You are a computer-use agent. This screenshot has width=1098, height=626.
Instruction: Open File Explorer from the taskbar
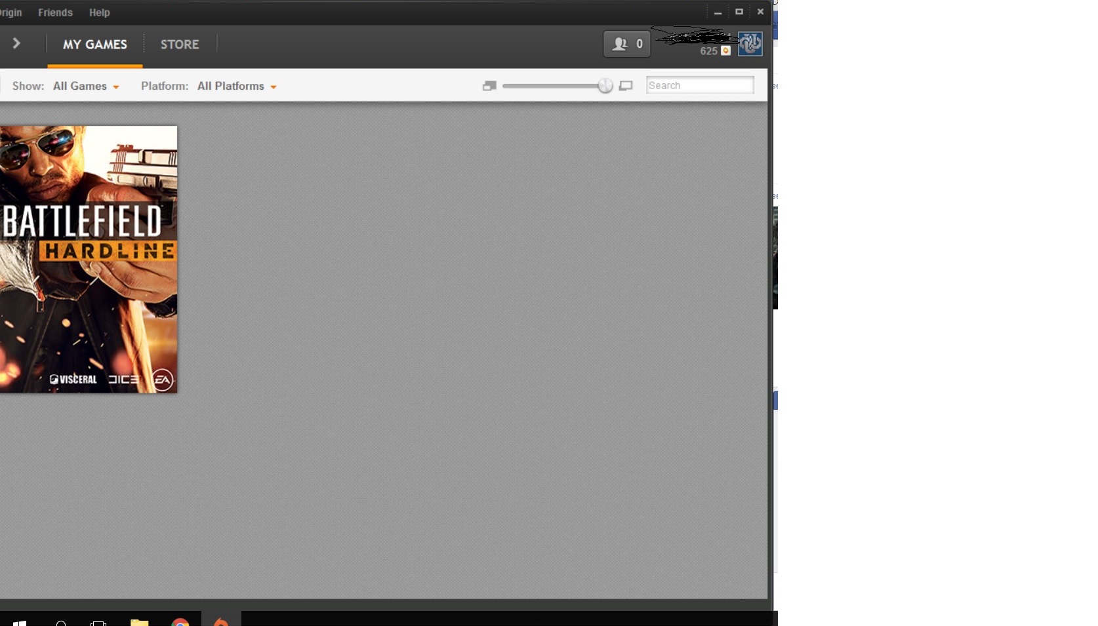click(x=139, y=621)
